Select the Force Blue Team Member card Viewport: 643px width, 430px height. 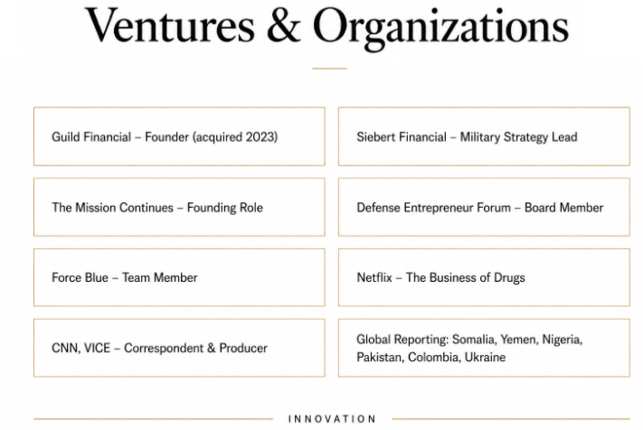(x=179, y=277)
